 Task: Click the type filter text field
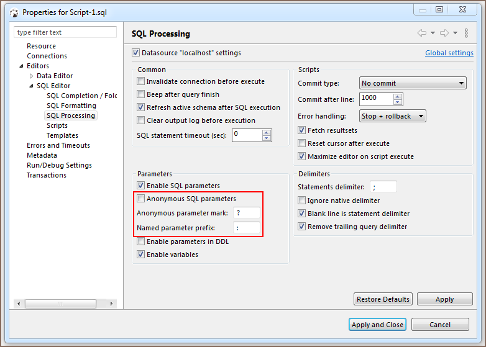[65, 32]
